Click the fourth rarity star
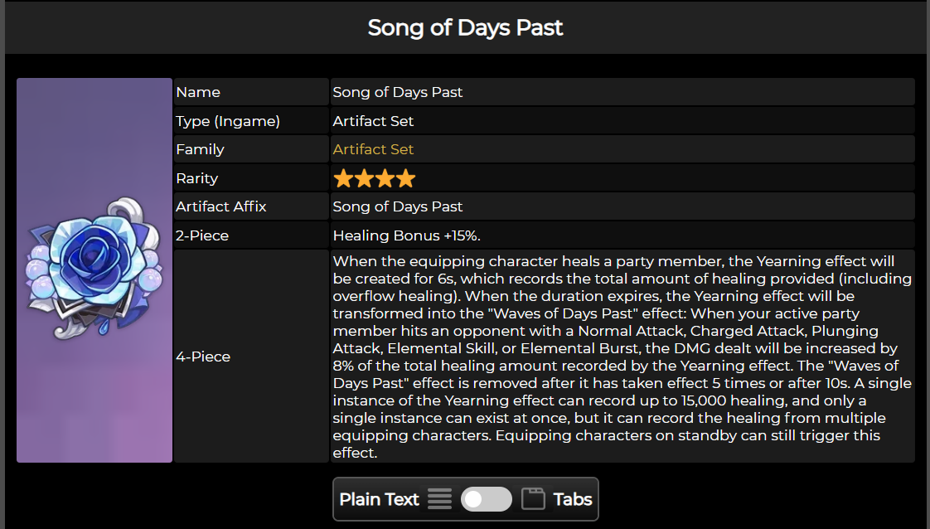930x529 pixels. [405, 178]
